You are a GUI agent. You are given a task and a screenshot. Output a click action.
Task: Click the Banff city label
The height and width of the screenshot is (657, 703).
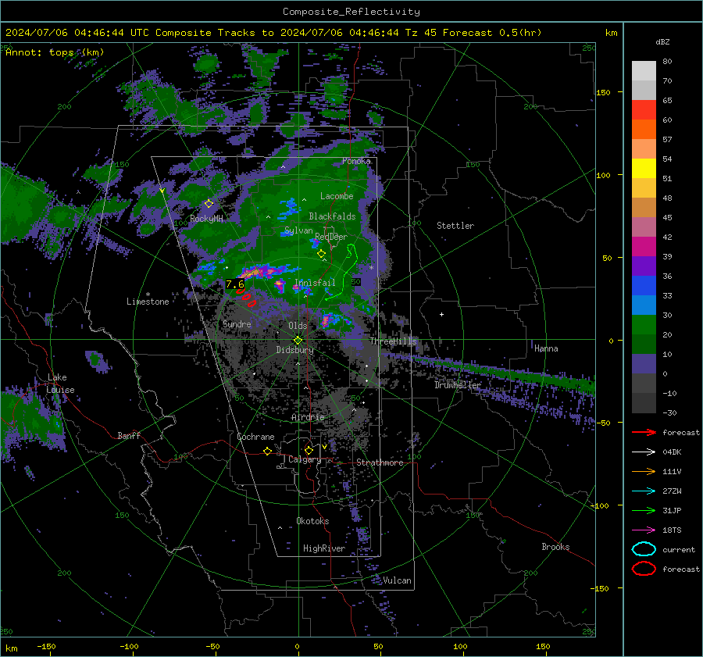tap(129, 435)
